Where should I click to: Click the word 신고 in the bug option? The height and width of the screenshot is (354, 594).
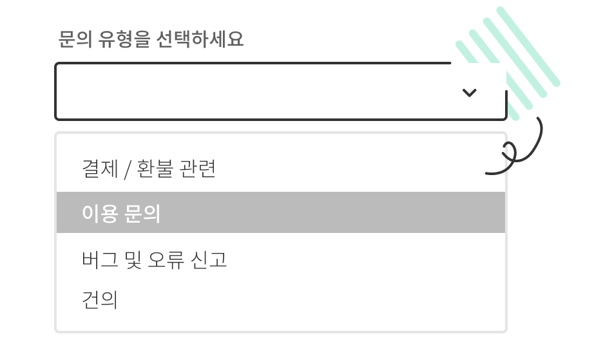click(x=209, y=260)
